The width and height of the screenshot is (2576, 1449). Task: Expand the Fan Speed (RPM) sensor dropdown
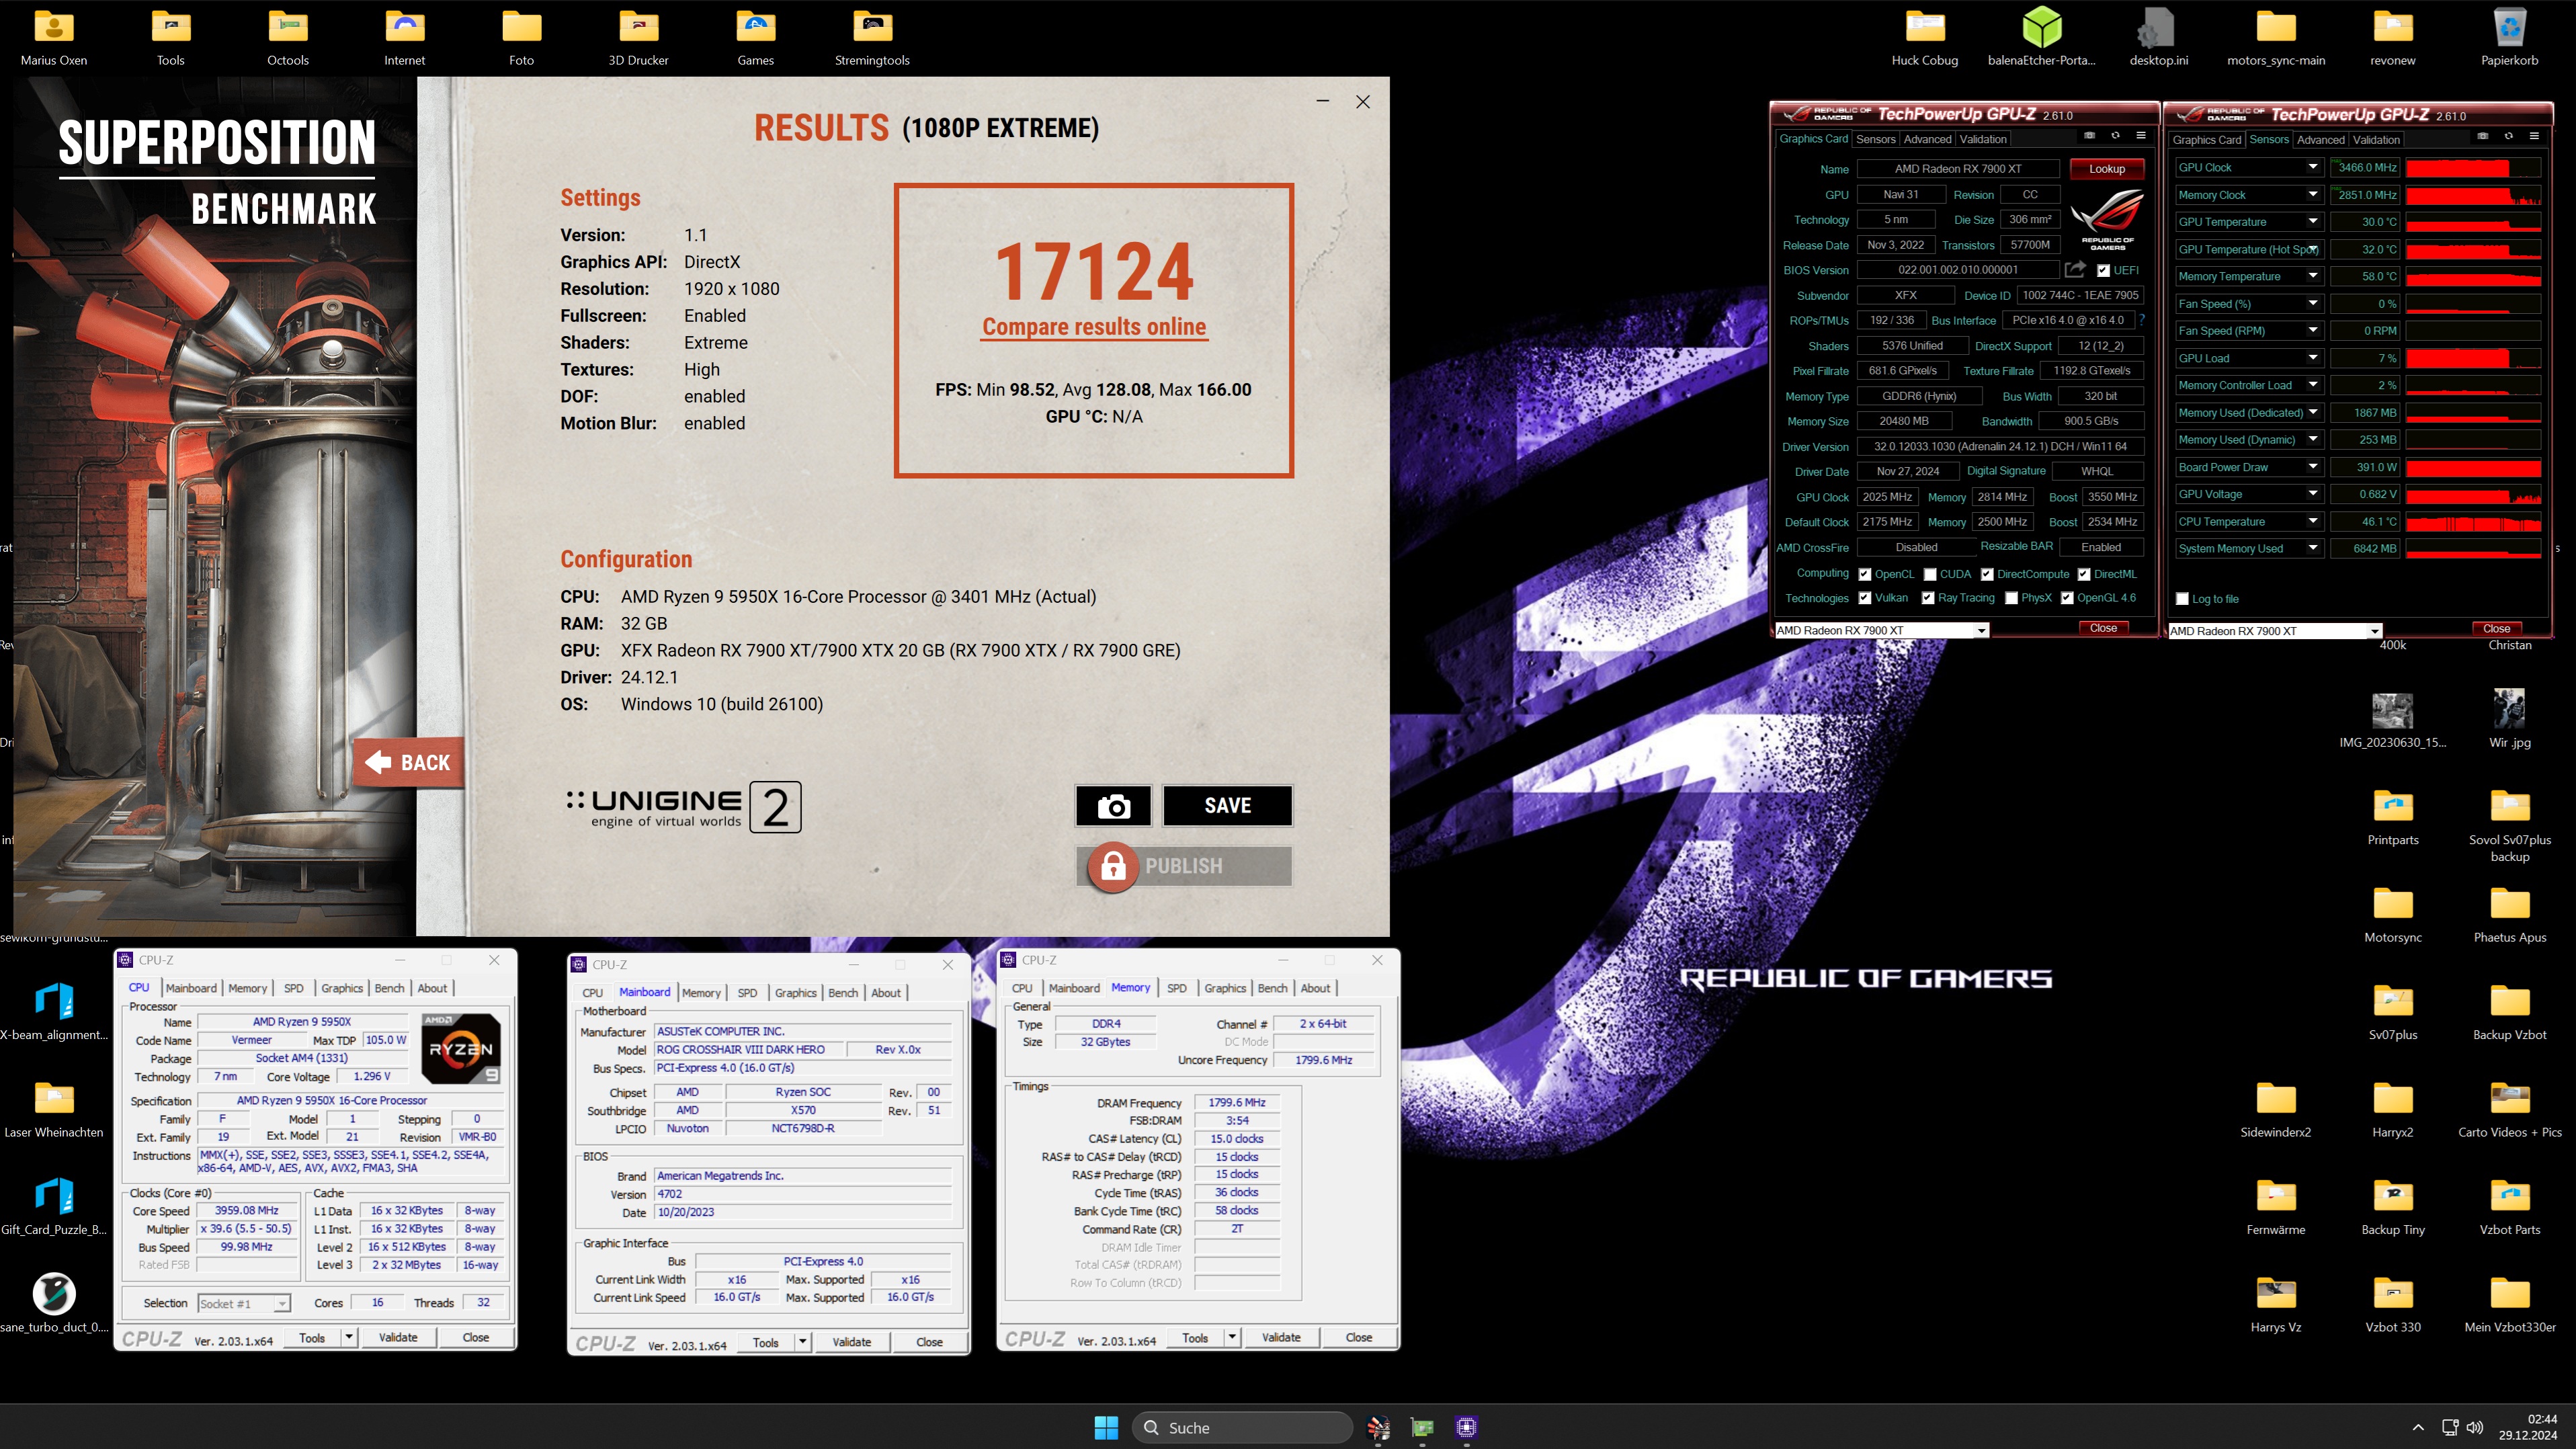point(2313,331)
